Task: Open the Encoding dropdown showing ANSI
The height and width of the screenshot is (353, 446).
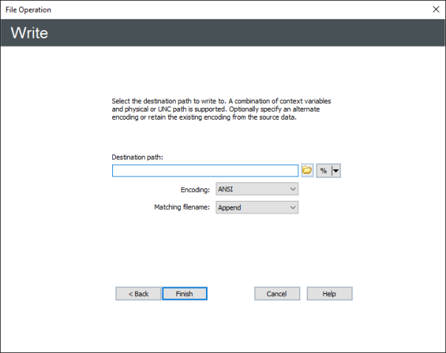Action: point(256,190)
